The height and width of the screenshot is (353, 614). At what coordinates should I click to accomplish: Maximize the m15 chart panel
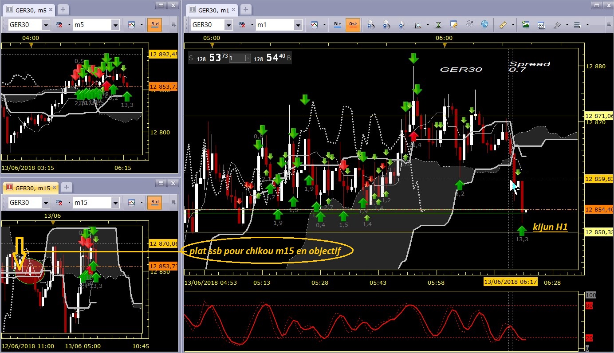[161, 183]
